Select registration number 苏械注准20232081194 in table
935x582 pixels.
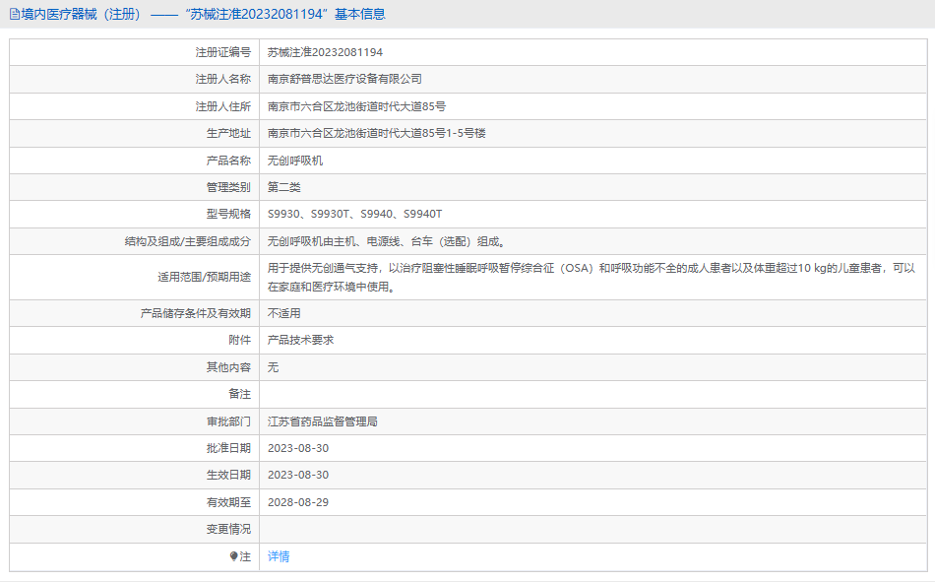[325, 52]
